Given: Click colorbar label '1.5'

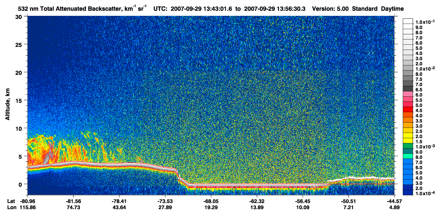Looking at the screenshot, I should [x=419, y=142].
